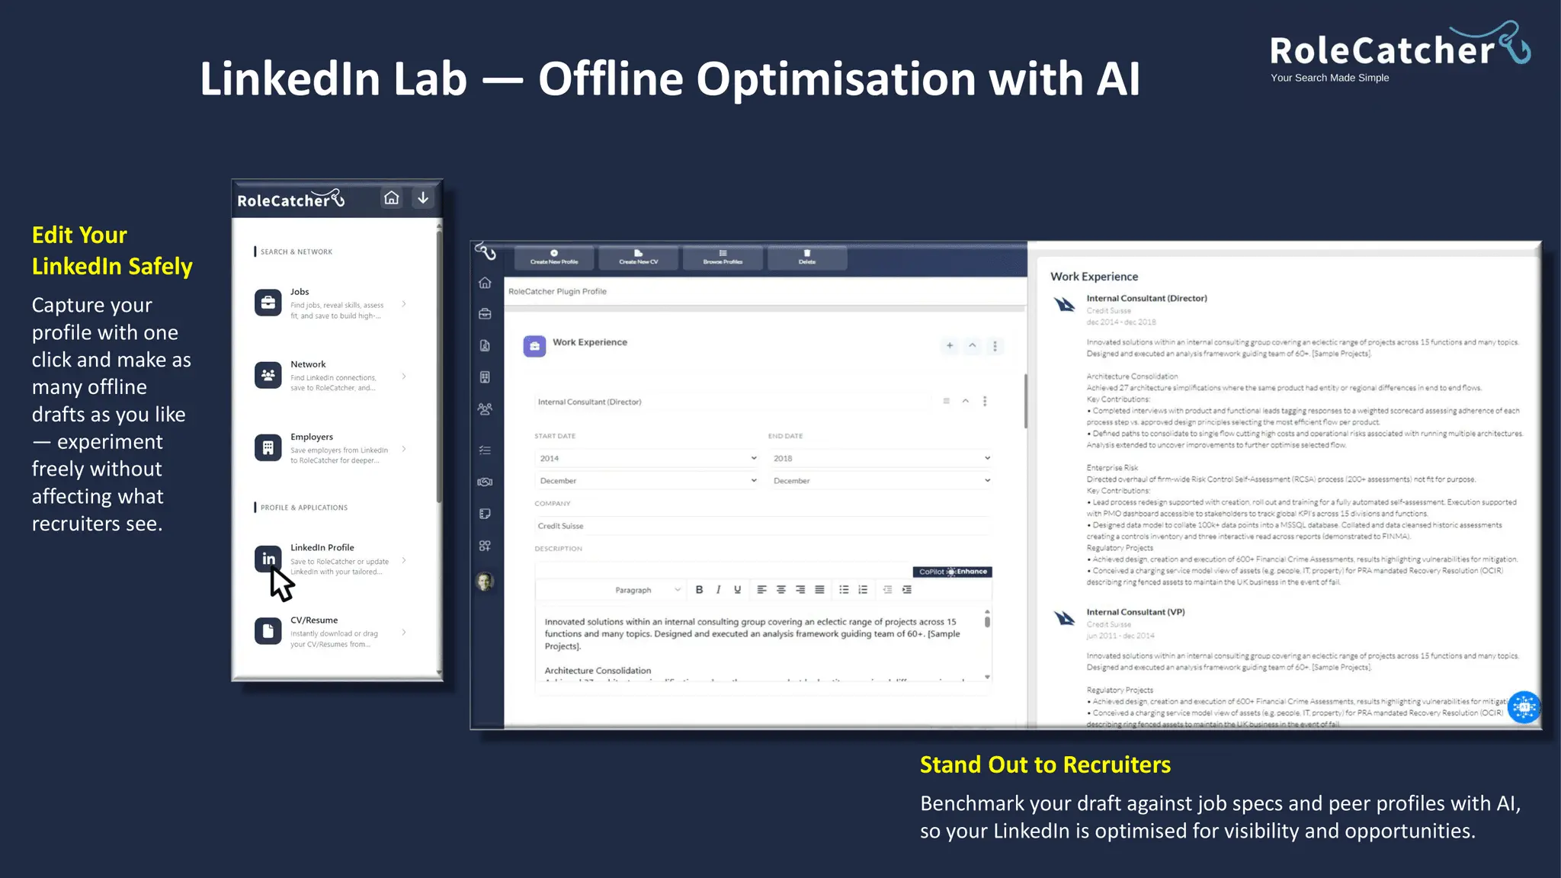Collapse the Work Experience section chevron
The width and height of the screenshot is (1561, 878).
point(973,346)
